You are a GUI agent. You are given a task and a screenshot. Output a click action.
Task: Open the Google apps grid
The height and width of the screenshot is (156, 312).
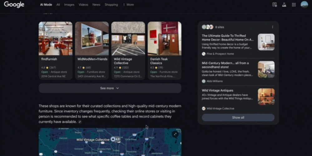pyautogui.click(x=294, y=5)
